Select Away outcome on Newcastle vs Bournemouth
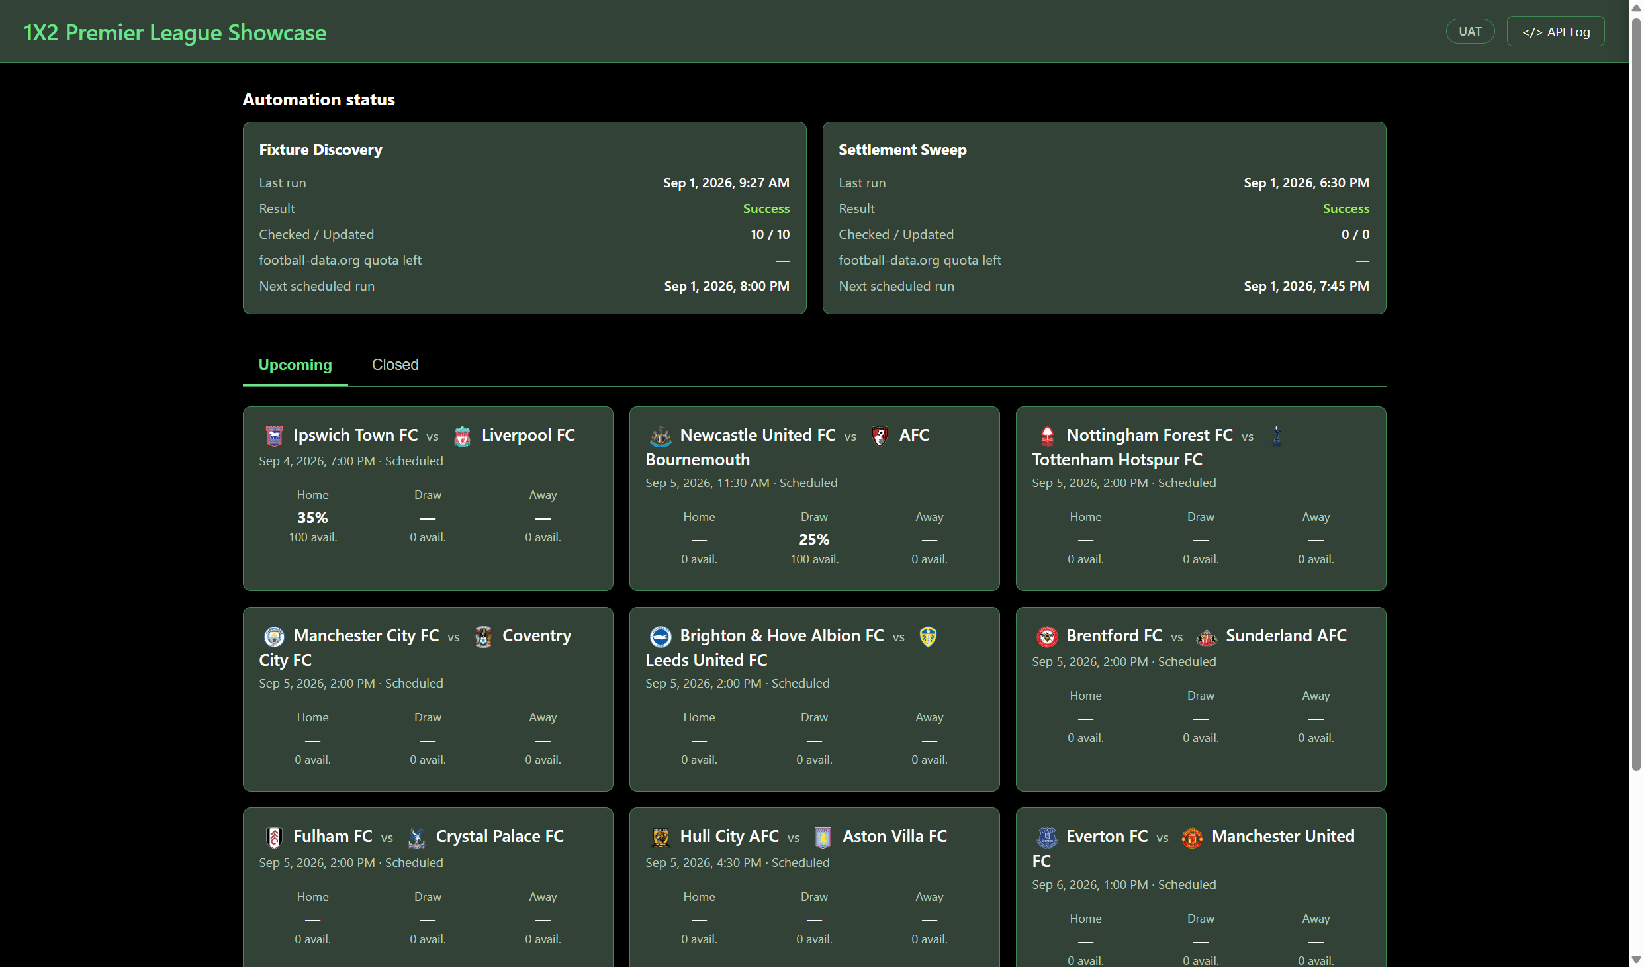 click(x=930, y=538)
